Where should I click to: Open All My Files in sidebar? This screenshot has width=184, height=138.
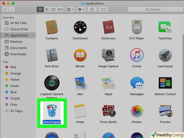18,23
